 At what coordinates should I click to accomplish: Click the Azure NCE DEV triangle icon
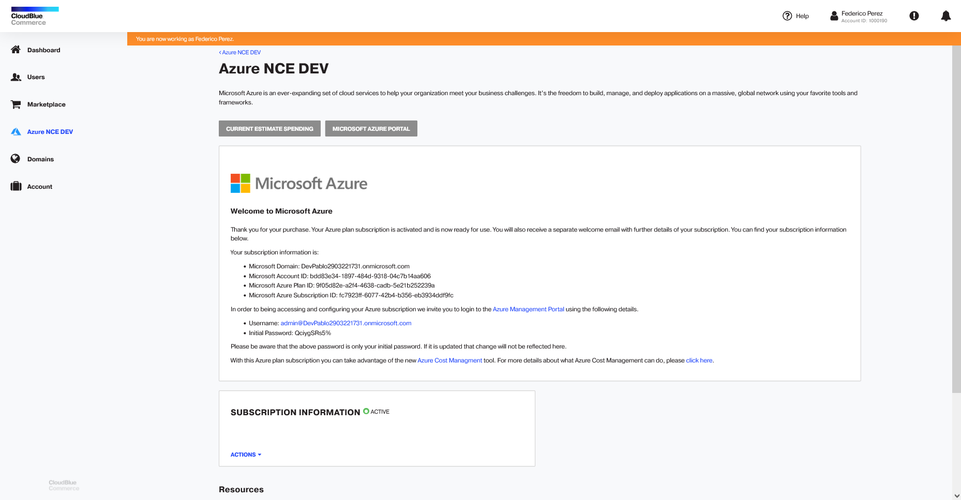point(16,132)
